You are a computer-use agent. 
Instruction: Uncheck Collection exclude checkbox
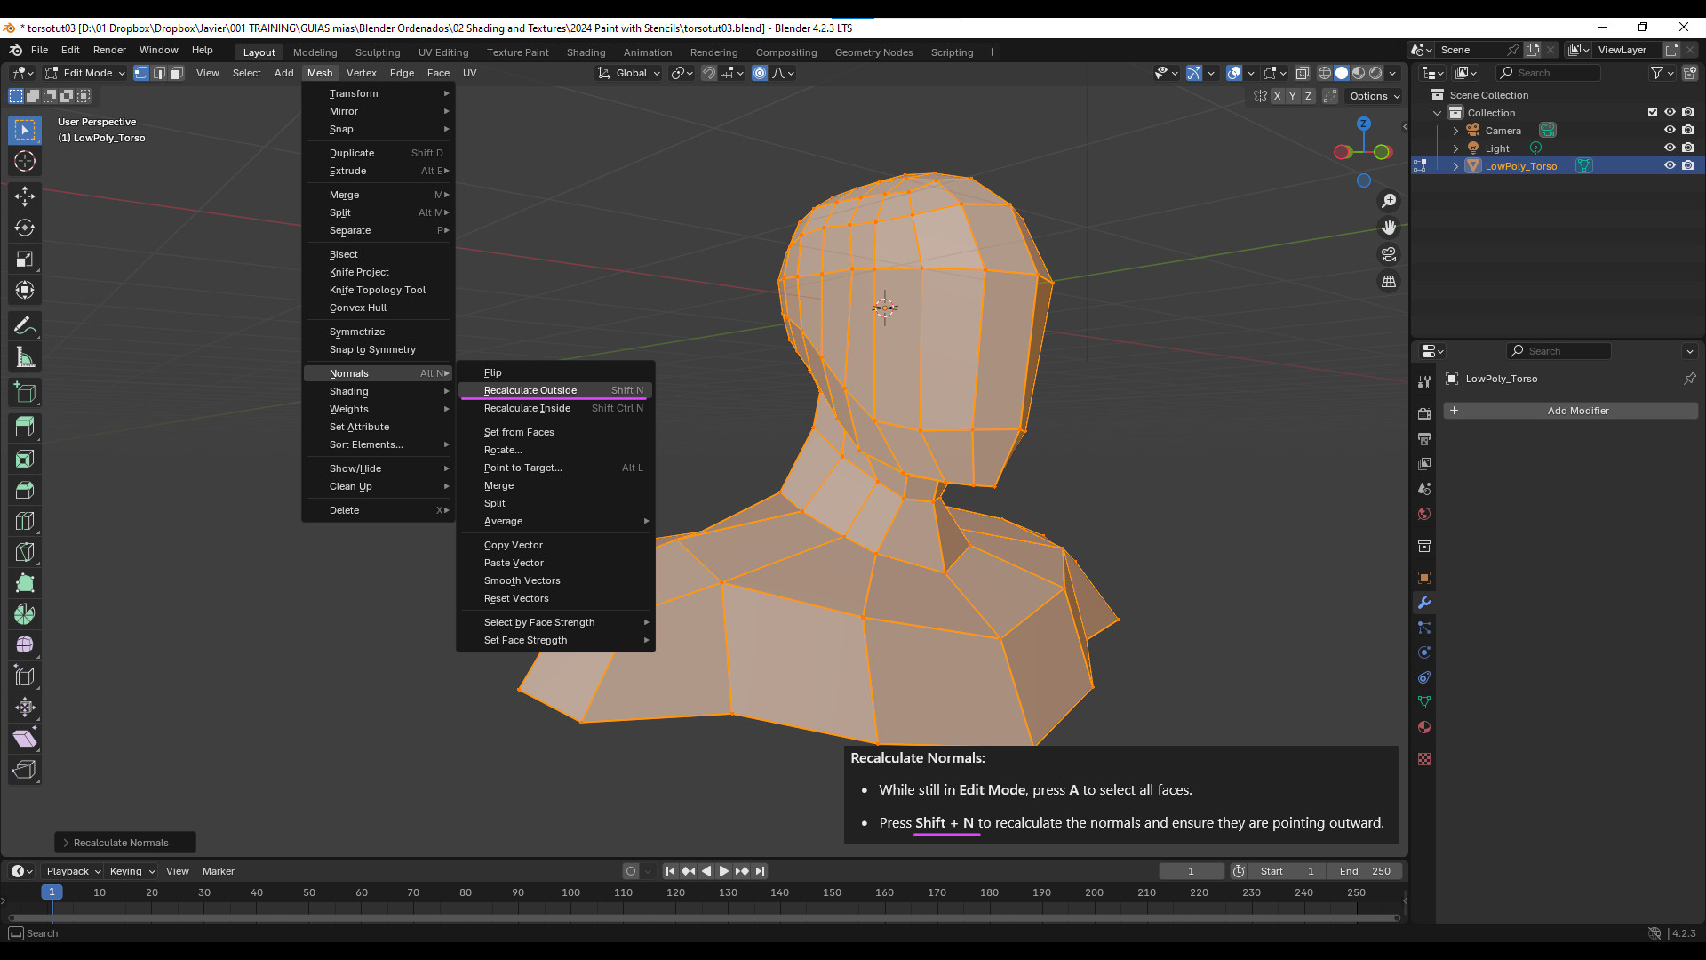click(x=1653, y=112)
